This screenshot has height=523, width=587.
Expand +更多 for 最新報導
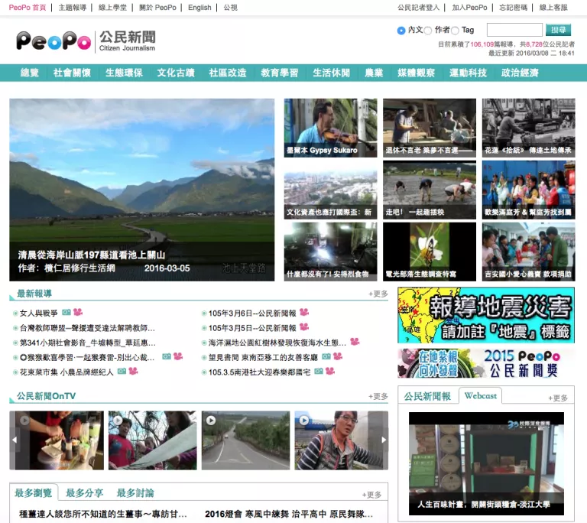tap(378, 294)
